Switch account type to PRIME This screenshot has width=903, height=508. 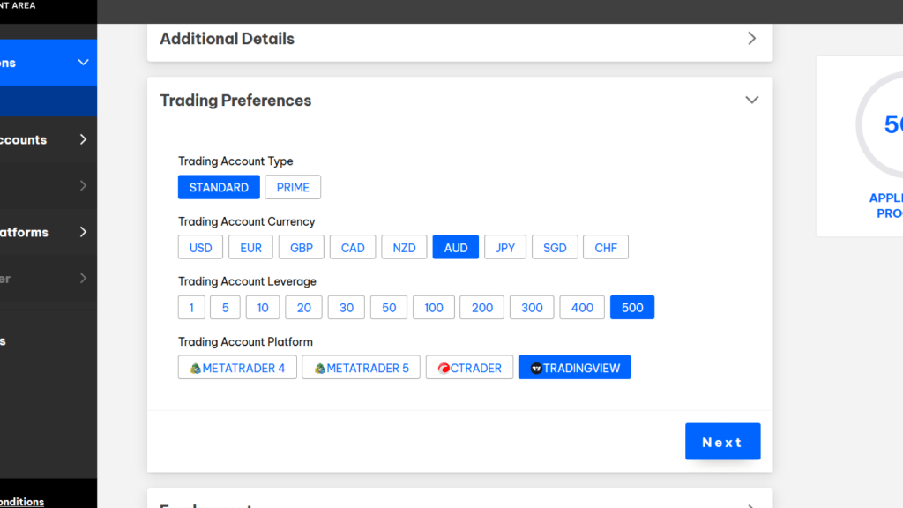point(293,187)
